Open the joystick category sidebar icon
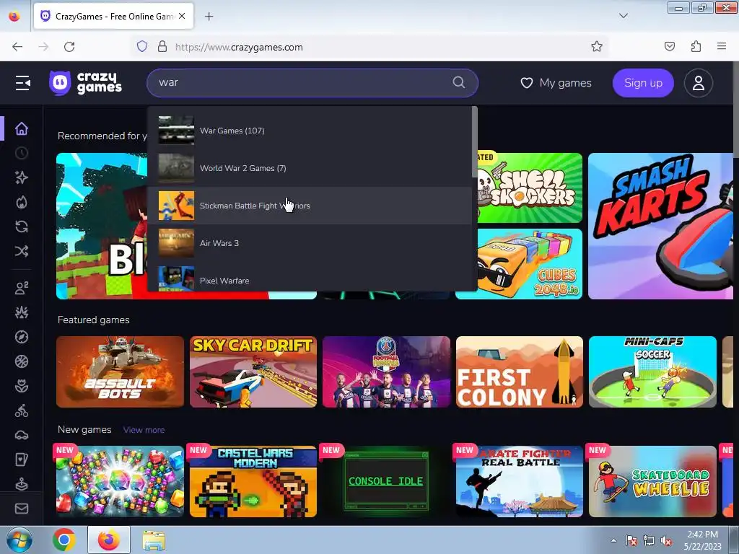Viewport: 739px width, 554px height. (22, 484)
